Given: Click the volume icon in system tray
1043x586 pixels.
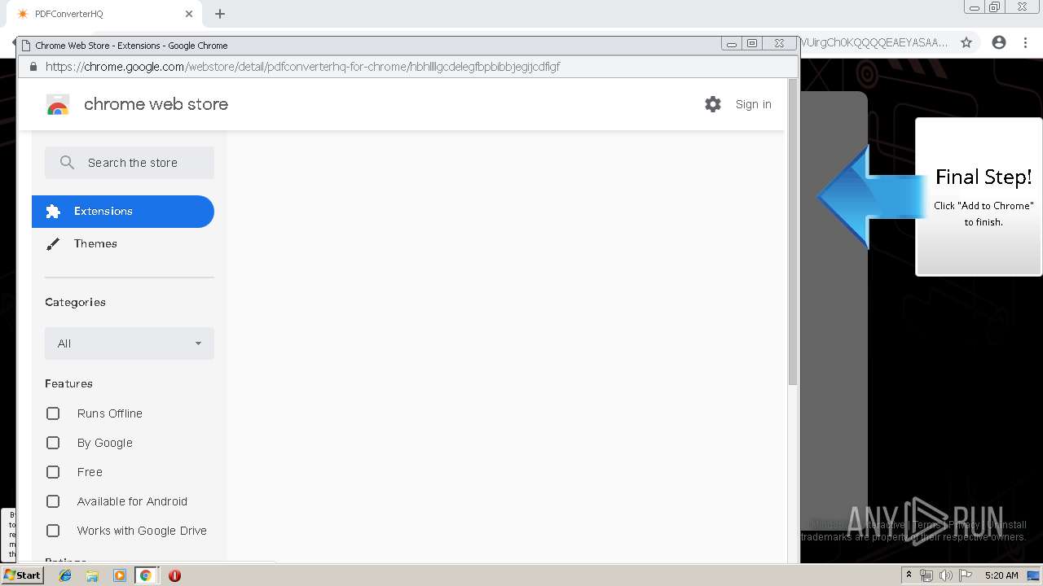Looking at the screenshot, I should [x=946, y=575].
